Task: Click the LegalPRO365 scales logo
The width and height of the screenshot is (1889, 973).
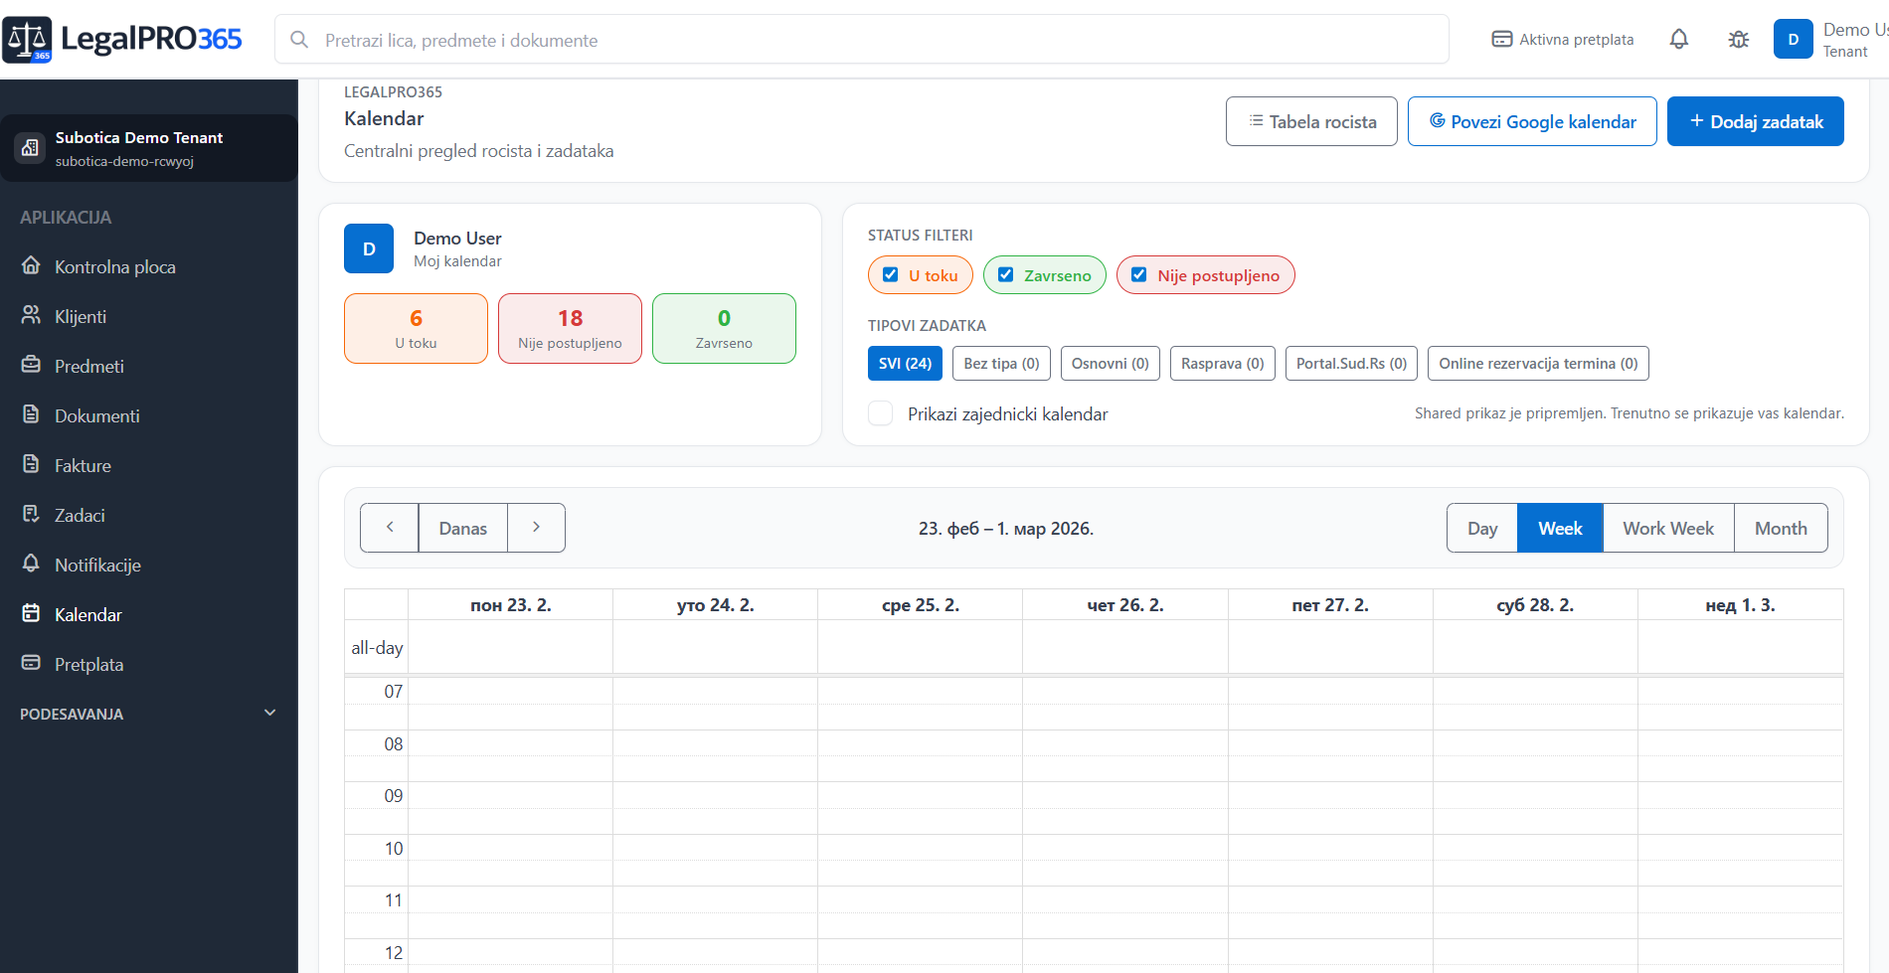Action: [x=27, y=40]
